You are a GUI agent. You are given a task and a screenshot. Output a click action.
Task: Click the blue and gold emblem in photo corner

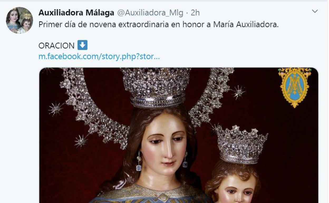click(x=295, y=87)
